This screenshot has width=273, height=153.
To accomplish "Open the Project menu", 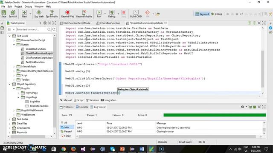I will click(x=18, y=6).
